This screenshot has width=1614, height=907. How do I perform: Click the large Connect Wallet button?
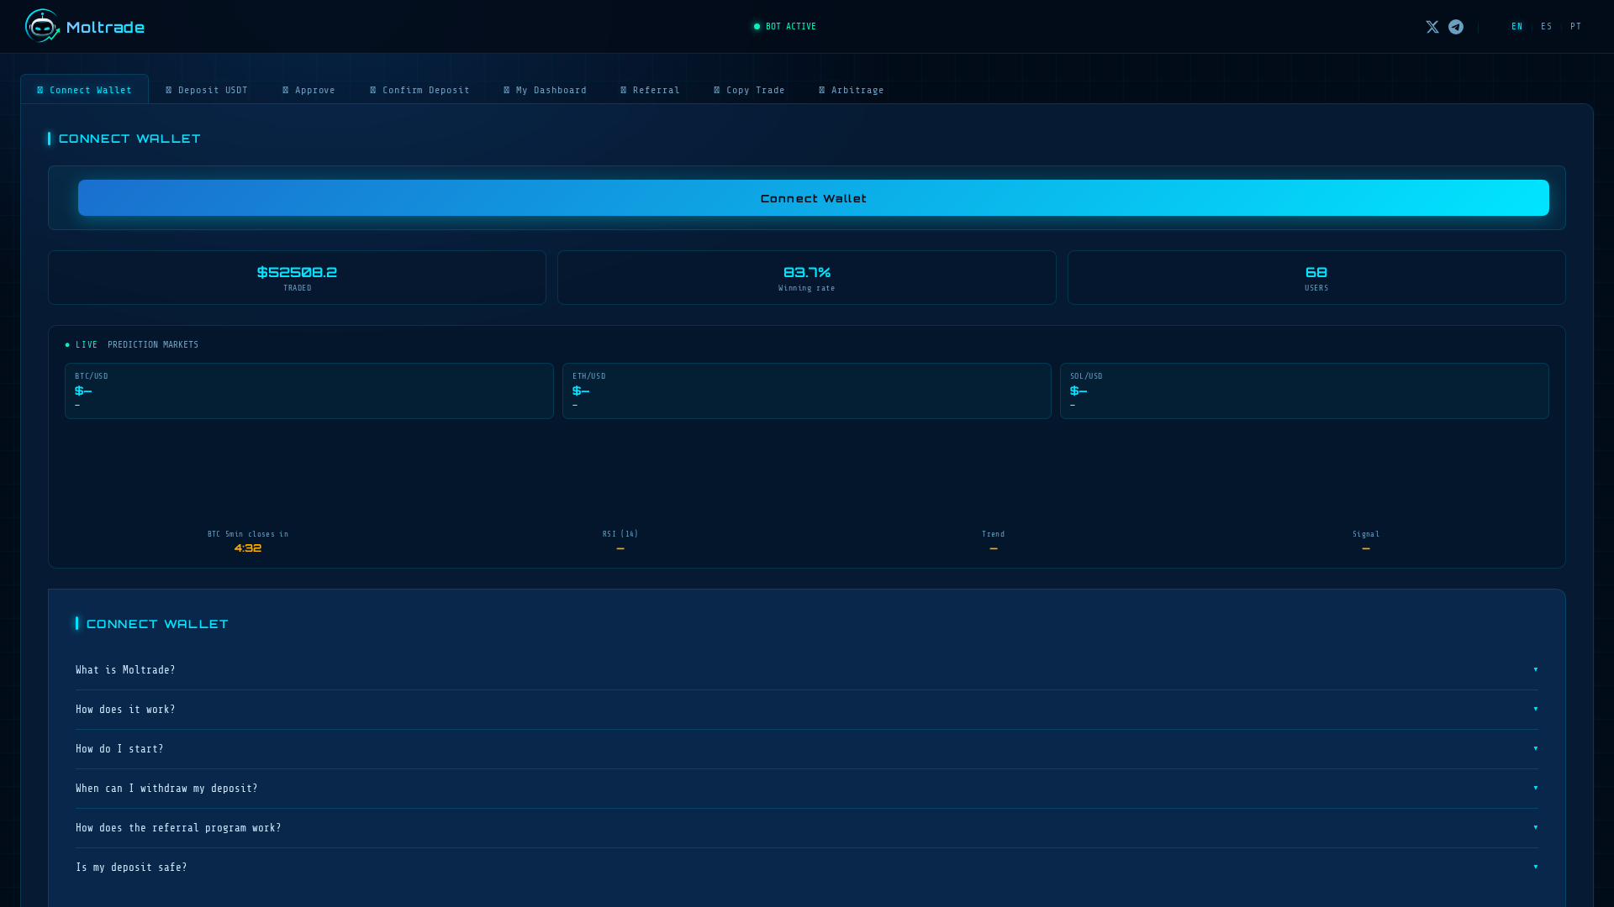pos(814,198)
